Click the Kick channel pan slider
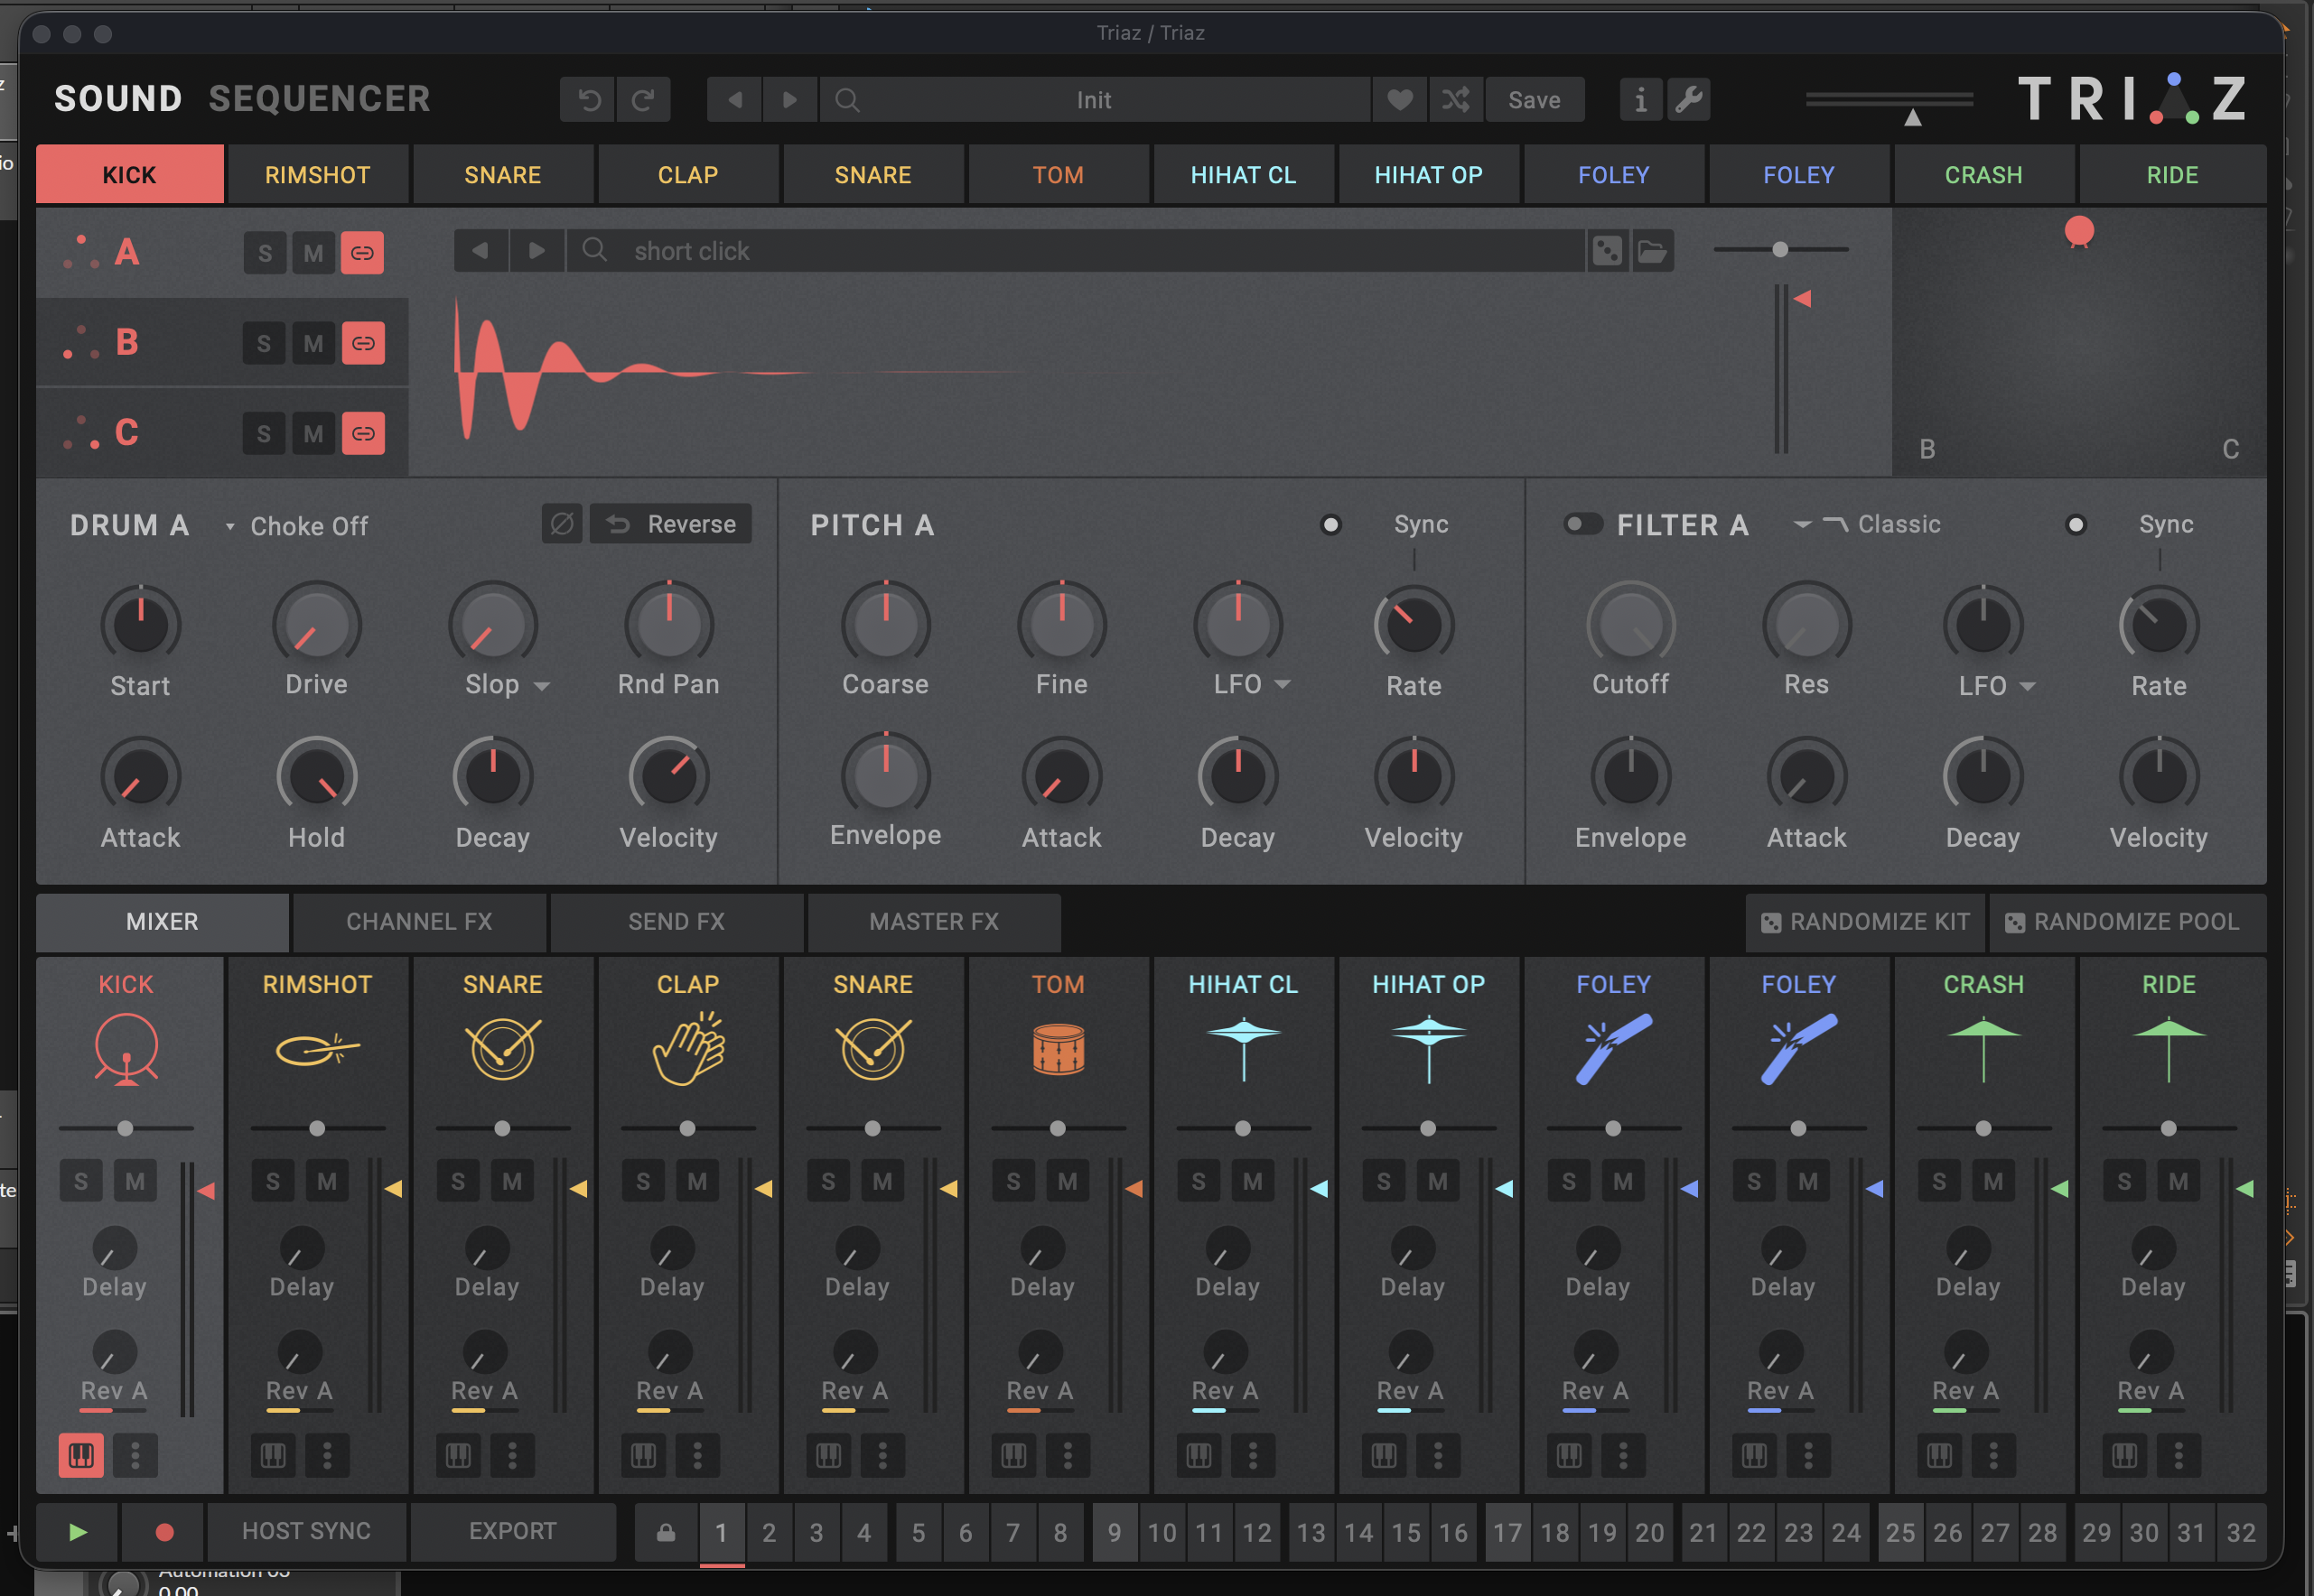Image resolution: width=2314 pixels, height=1596 pixels. point(126,1128)
